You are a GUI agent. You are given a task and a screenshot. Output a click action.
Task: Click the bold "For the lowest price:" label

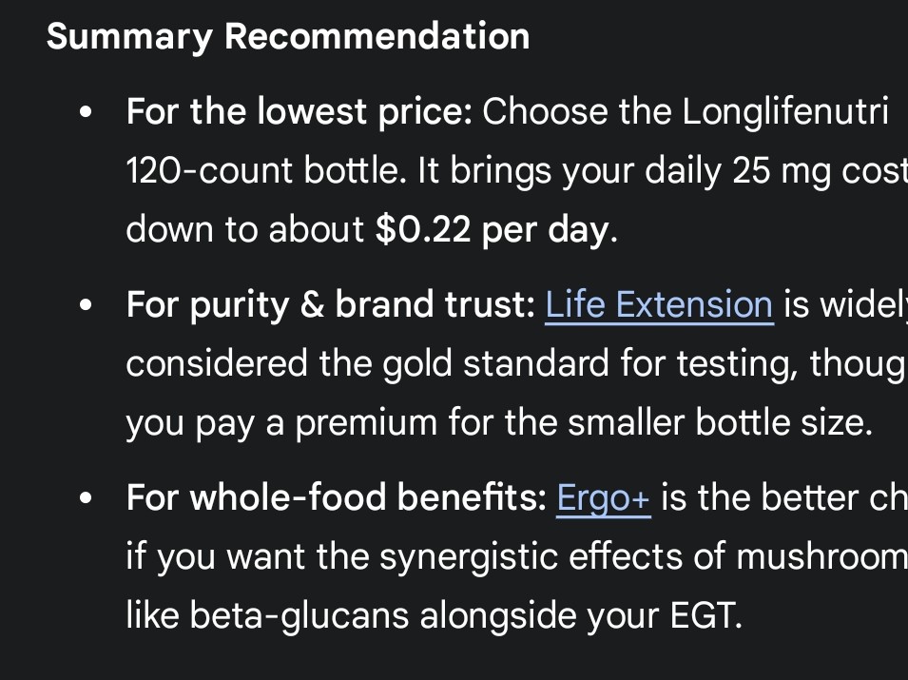(299, 112)
